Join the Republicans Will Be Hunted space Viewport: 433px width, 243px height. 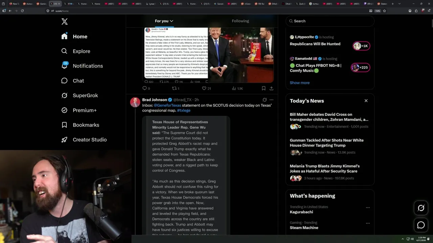point(315,44)
